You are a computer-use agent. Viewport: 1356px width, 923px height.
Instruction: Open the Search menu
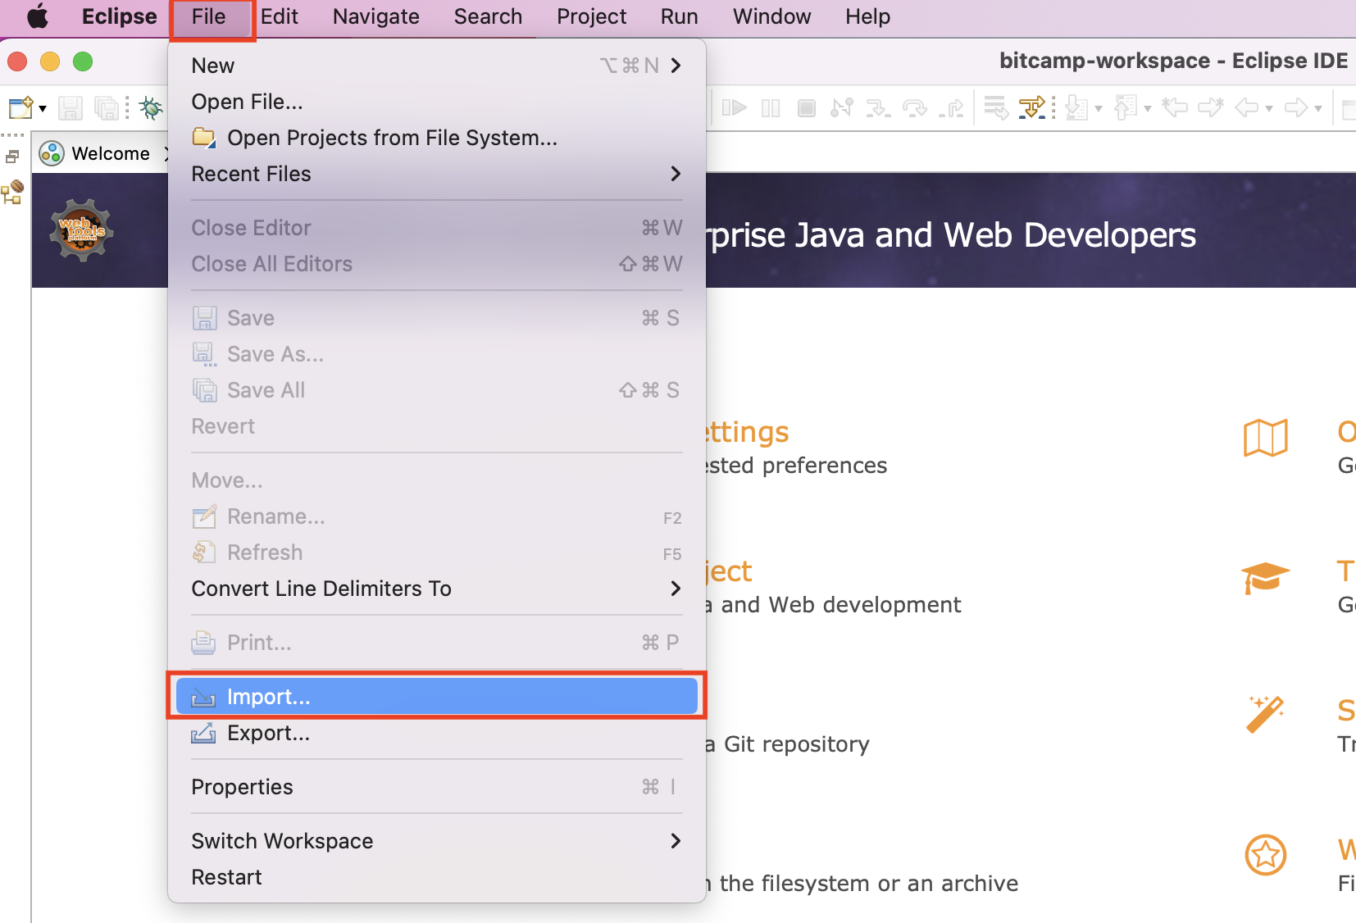488,16
